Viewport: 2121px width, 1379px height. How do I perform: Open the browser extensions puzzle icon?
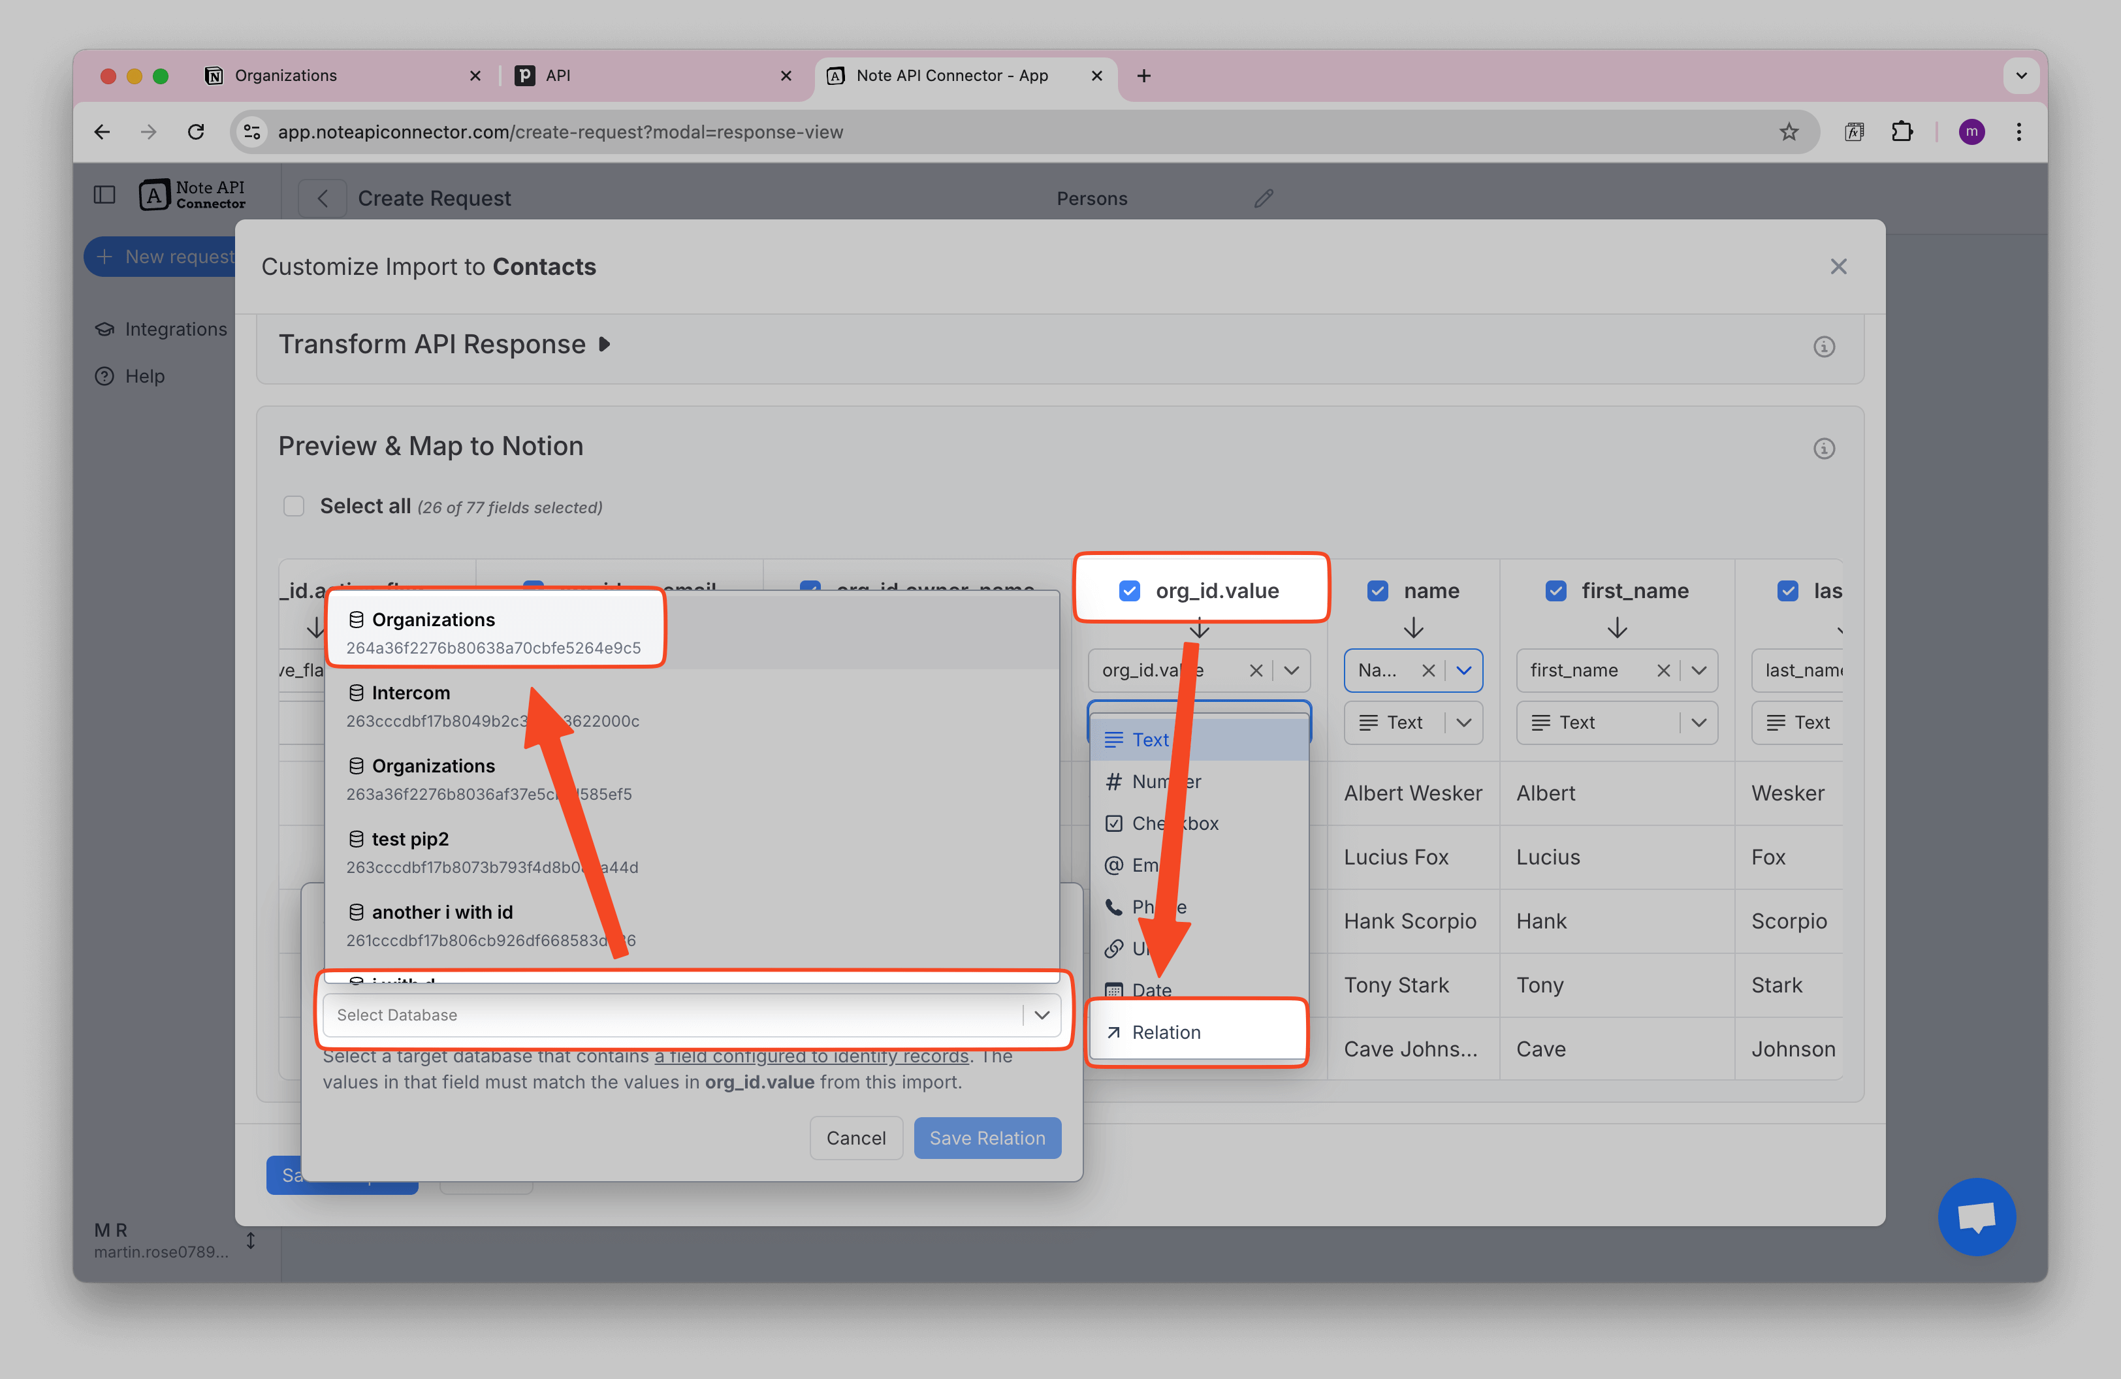[x=1902, y=132]
